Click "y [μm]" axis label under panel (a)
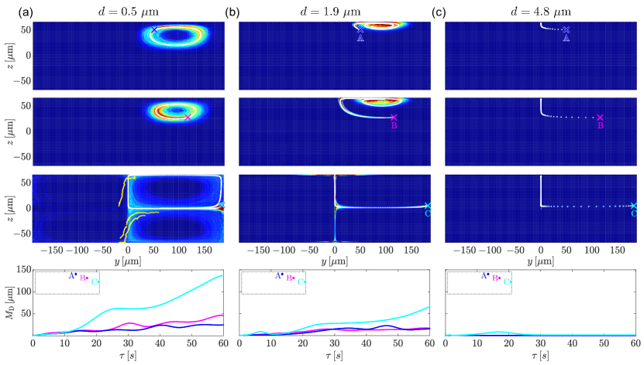 coord(129,261)
